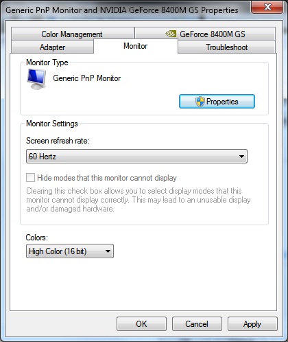Click the Colors label
The image size is (288, 342).
coord(37,238)
